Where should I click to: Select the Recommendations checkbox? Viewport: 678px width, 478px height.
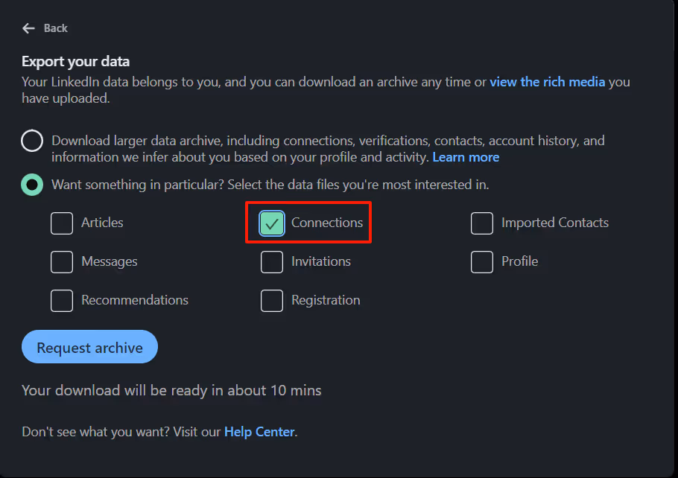62,300
